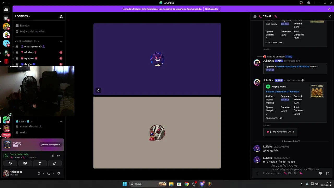The height and width of the screenshot is (188, 334).
Task: Deafen audio with headphones icon
Action: [49, 173]
